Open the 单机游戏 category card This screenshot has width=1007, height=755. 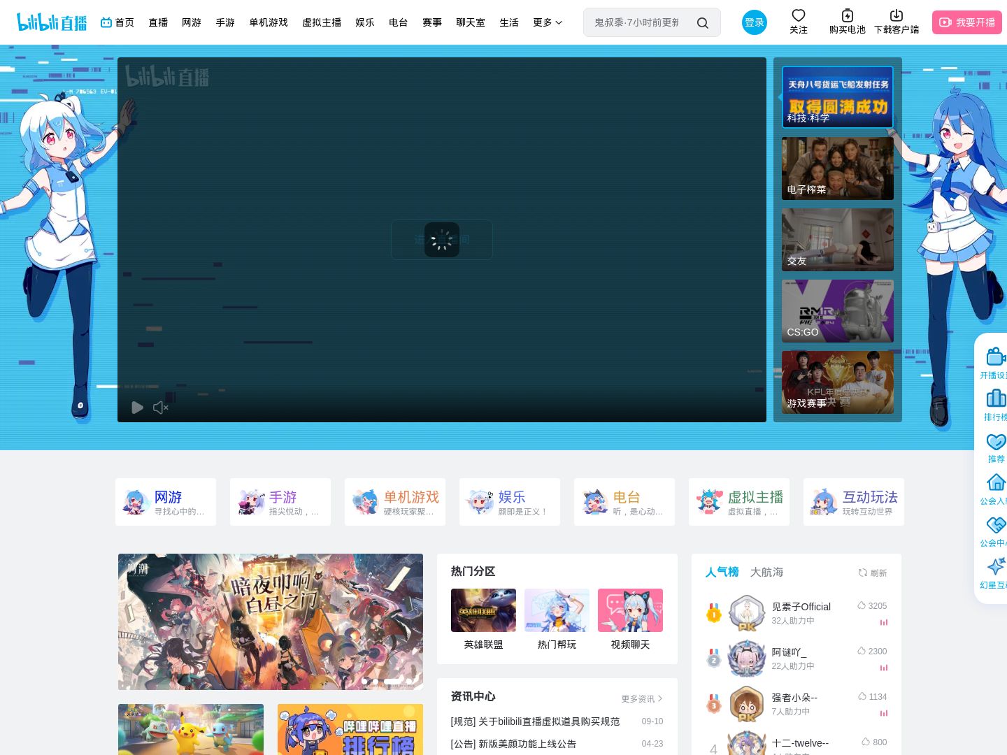[395, 502]
